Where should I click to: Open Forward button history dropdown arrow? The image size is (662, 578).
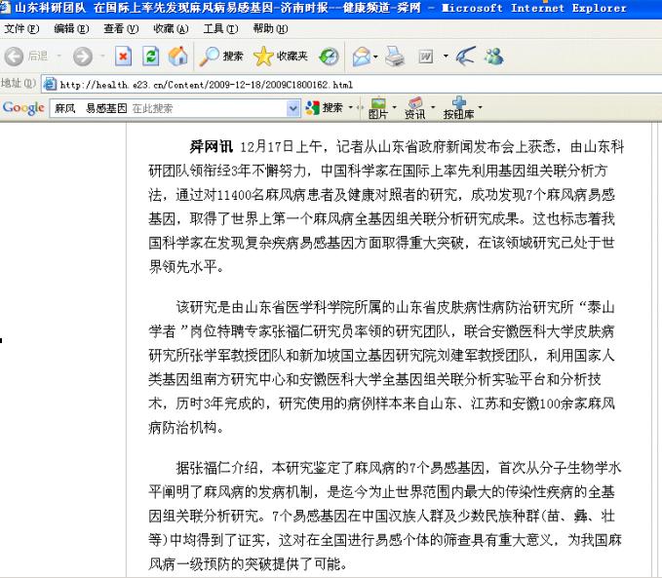102,57
